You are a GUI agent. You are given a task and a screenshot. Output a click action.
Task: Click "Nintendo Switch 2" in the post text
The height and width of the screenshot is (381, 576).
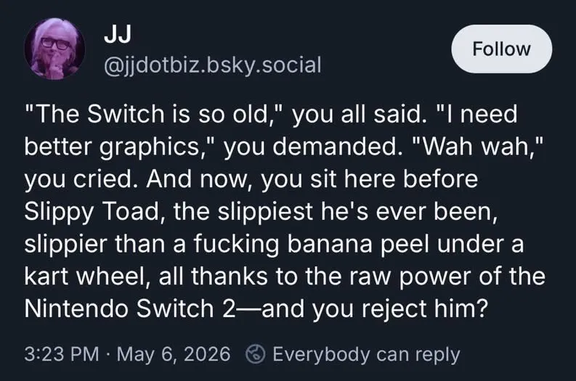click(x=130, y=308)
